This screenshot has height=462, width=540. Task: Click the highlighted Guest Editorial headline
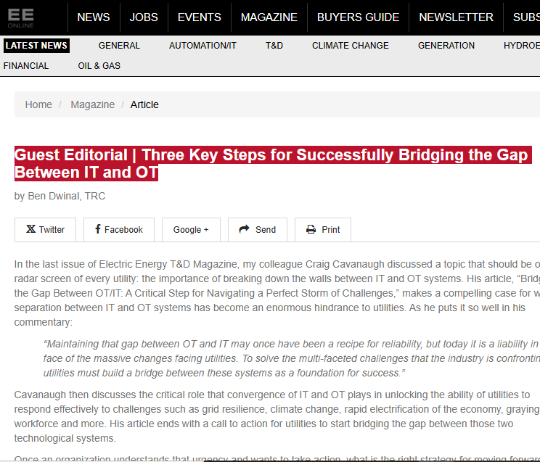pos(271,163)
